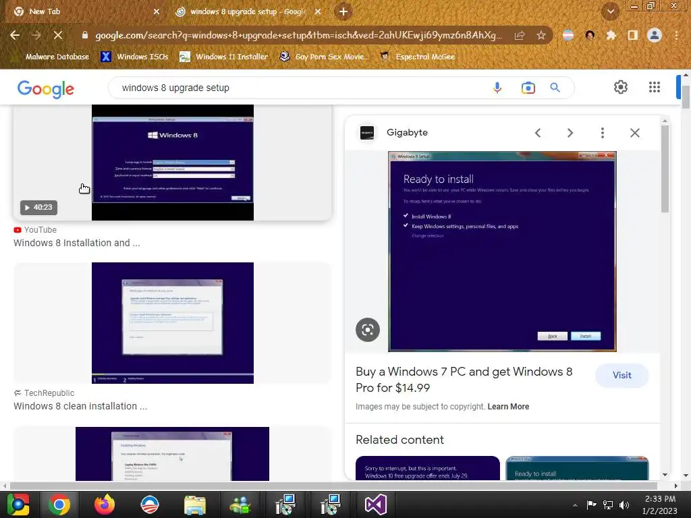Close the image preview panel
691x518 pixels.
[634, 133]
